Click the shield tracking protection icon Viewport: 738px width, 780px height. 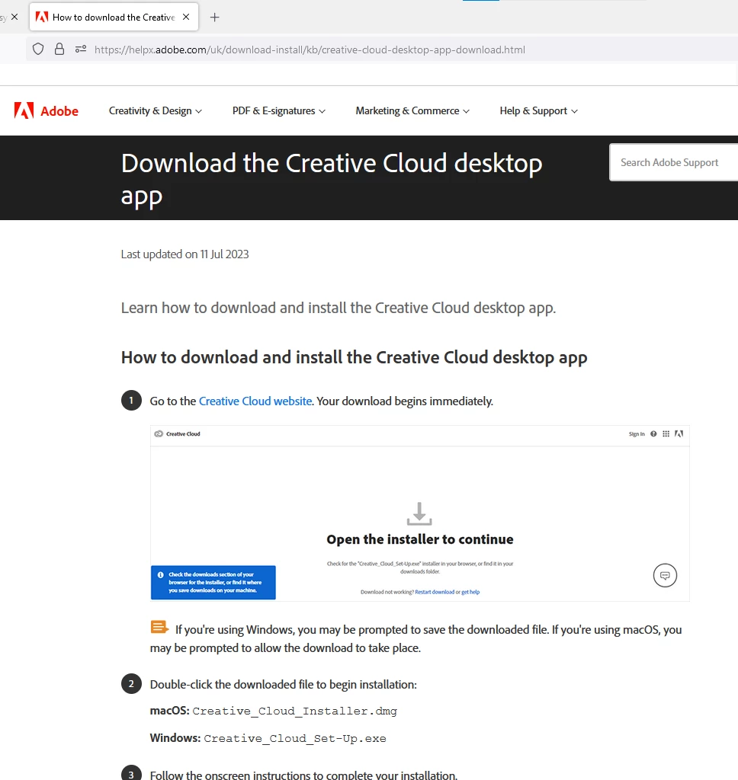[x=38, y=50]
